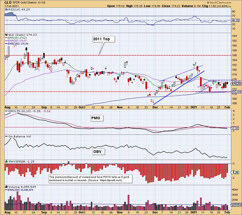Click the -0.28 PMO value tag on right axis
The width and height of the screenshot is (242, 215).
tap(235, 128)
